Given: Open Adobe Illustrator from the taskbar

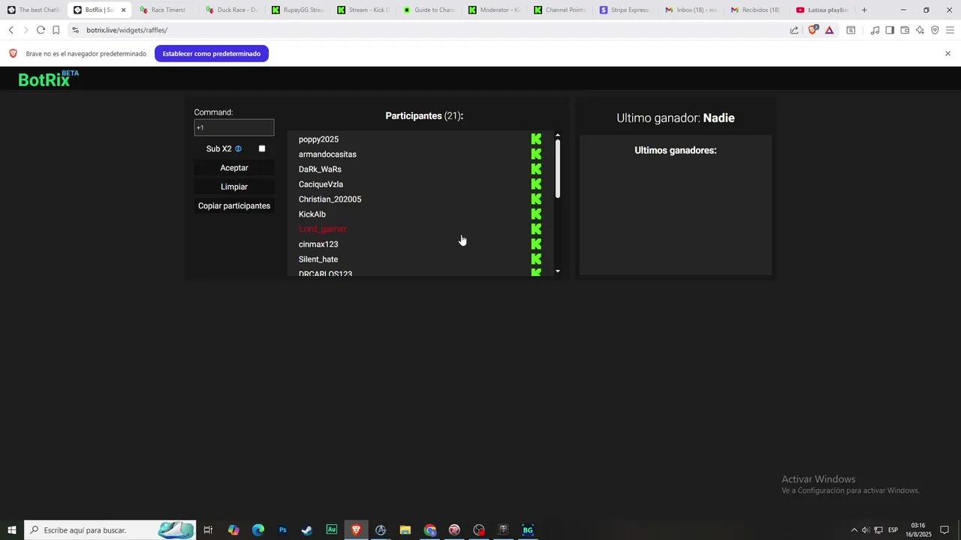Looking at the screenshot, I should point(331,530).
